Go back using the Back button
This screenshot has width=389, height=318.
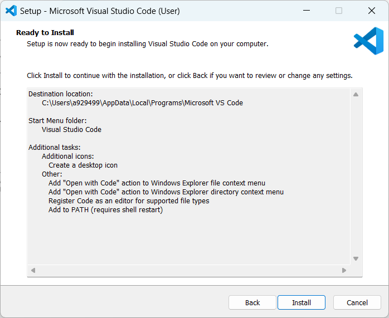tap(252, 302)
